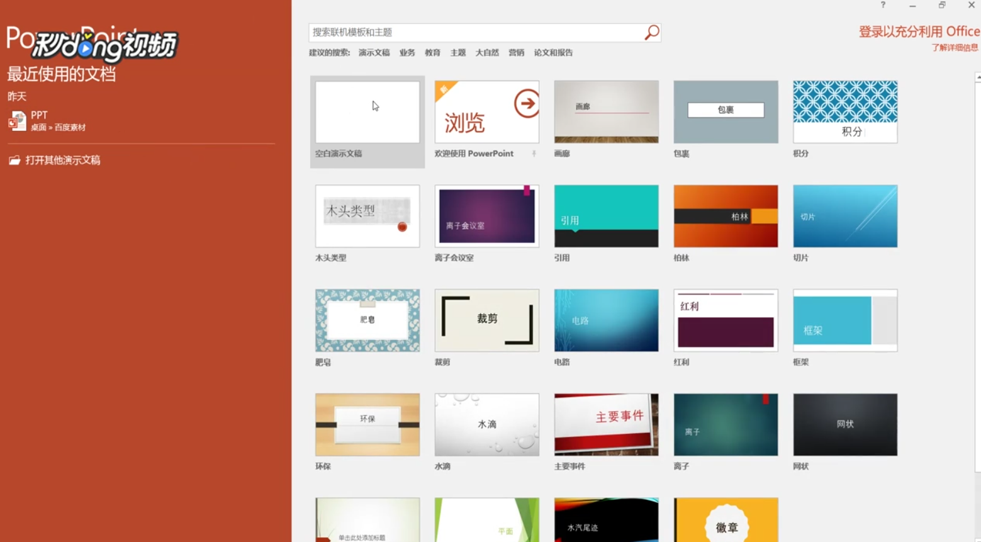Choose the 离子会议室 template thumbnail
This screenshot has width=981, height=542.
pyautogui.click(x=487, y=216)
